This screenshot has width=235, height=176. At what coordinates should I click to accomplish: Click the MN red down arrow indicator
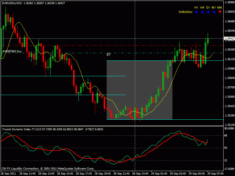220,12
